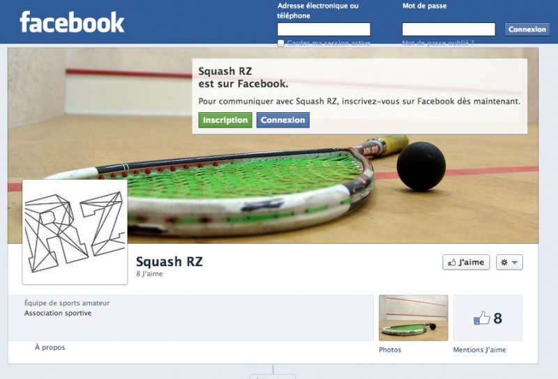This screenshot has width=558, height=379.
Task: Open the Photos thumbnail
Action: pyautogui.click(x=413, y=318)
